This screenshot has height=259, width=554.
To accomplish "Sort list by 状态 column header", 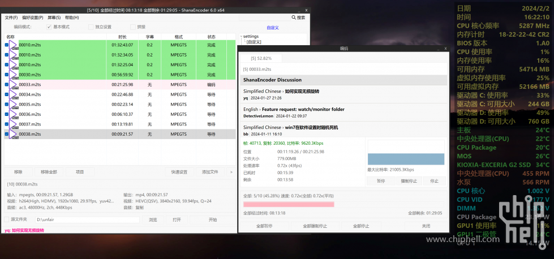I will [211, 37].
